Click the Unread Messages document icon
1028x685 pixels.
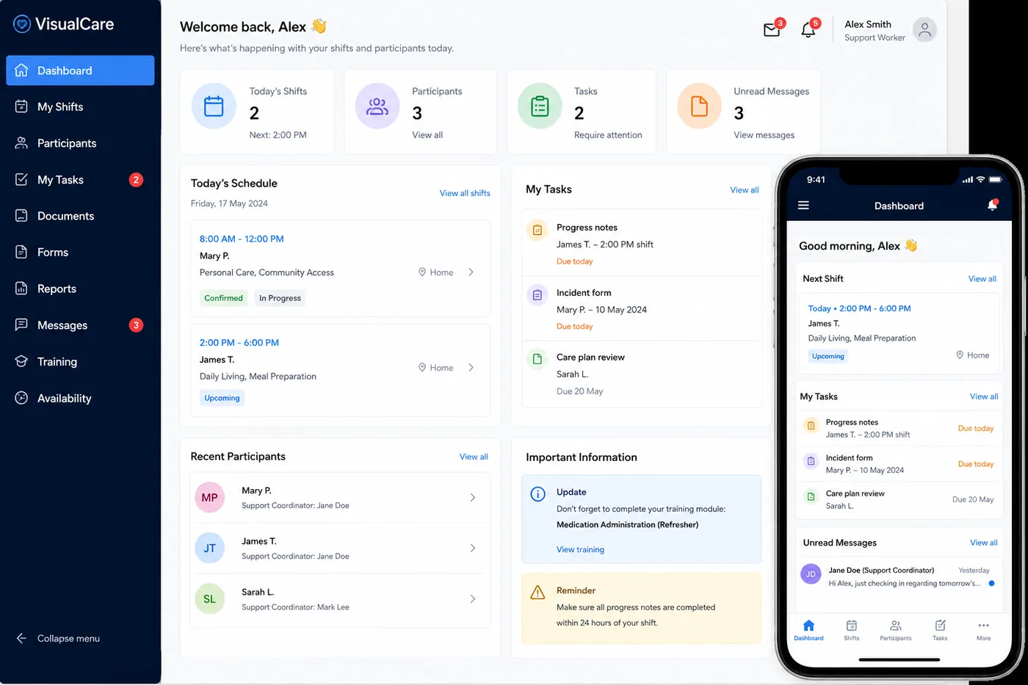[699, 106]
